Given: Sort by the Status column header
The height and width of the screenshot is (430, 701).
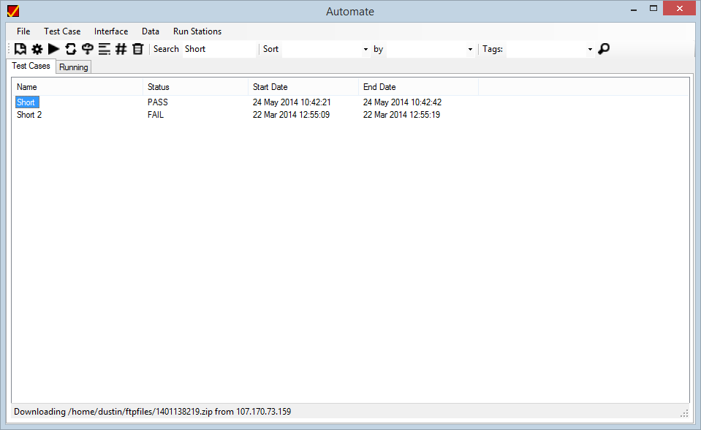Looking at the screenshot, I should pyautogui.click(x=195, y=87).
